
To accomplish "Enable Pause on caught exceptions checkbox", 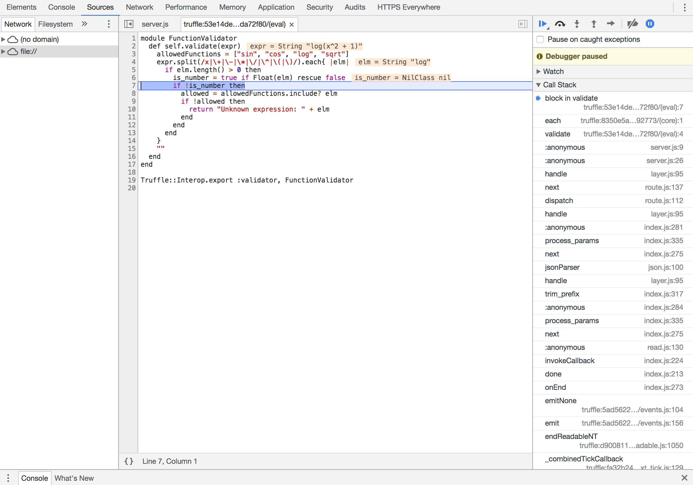I will [x=540, y=39].
